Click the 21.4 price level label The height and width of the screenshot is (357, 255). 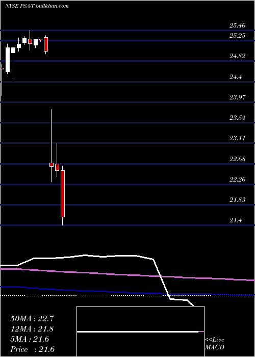click(236, 220)
